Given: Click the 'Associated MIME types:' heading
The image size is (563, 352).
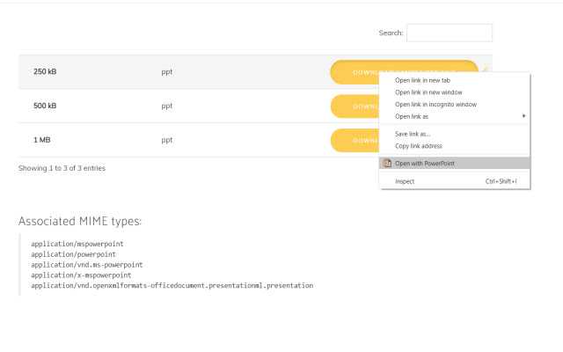Looking at the screenshot, I should (x=80, y=220).
